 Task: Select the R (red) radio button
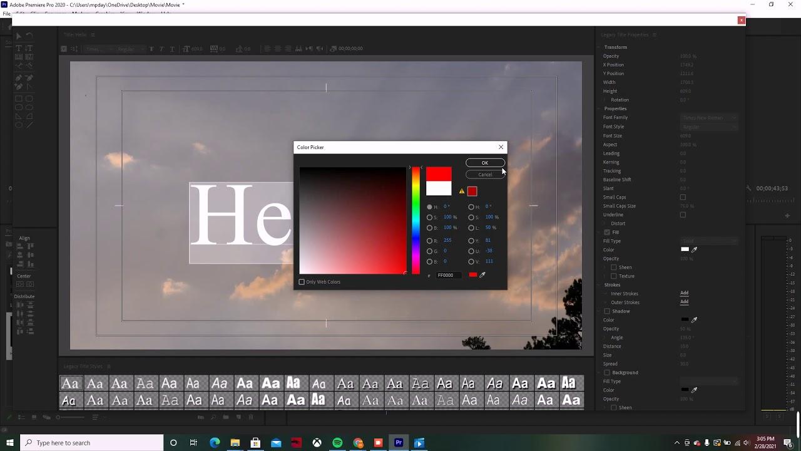[429, 241]
